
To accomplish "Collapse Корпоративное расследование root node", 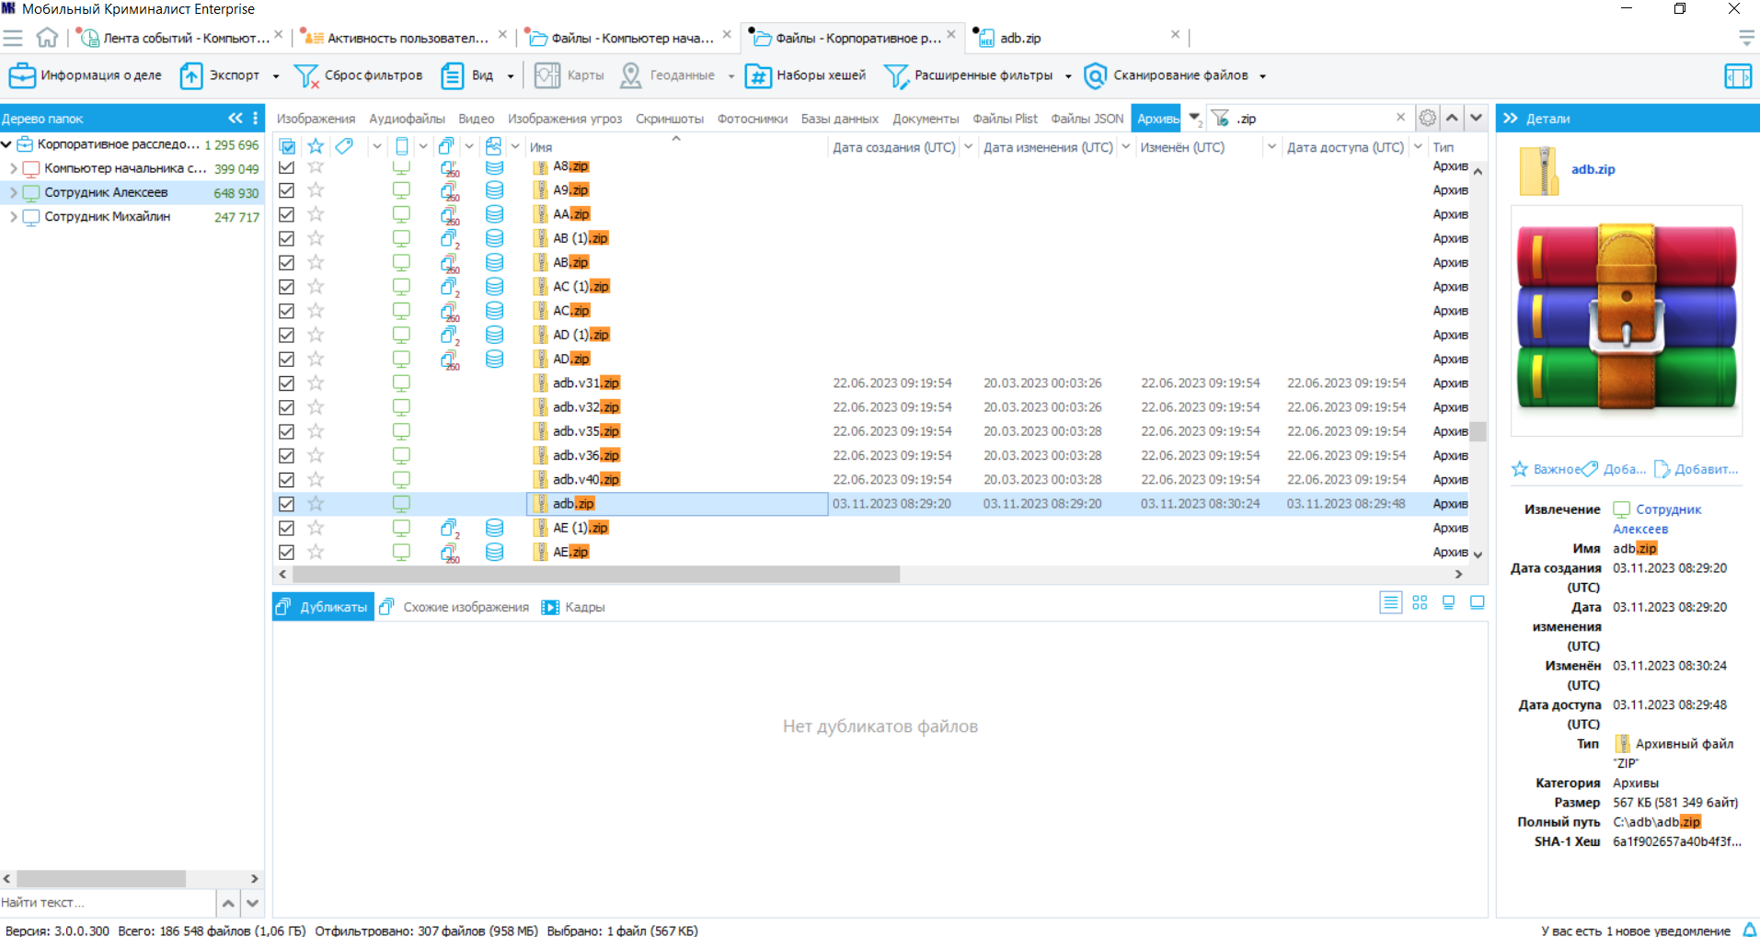I will pyautogui.click(x=6, y=144).
